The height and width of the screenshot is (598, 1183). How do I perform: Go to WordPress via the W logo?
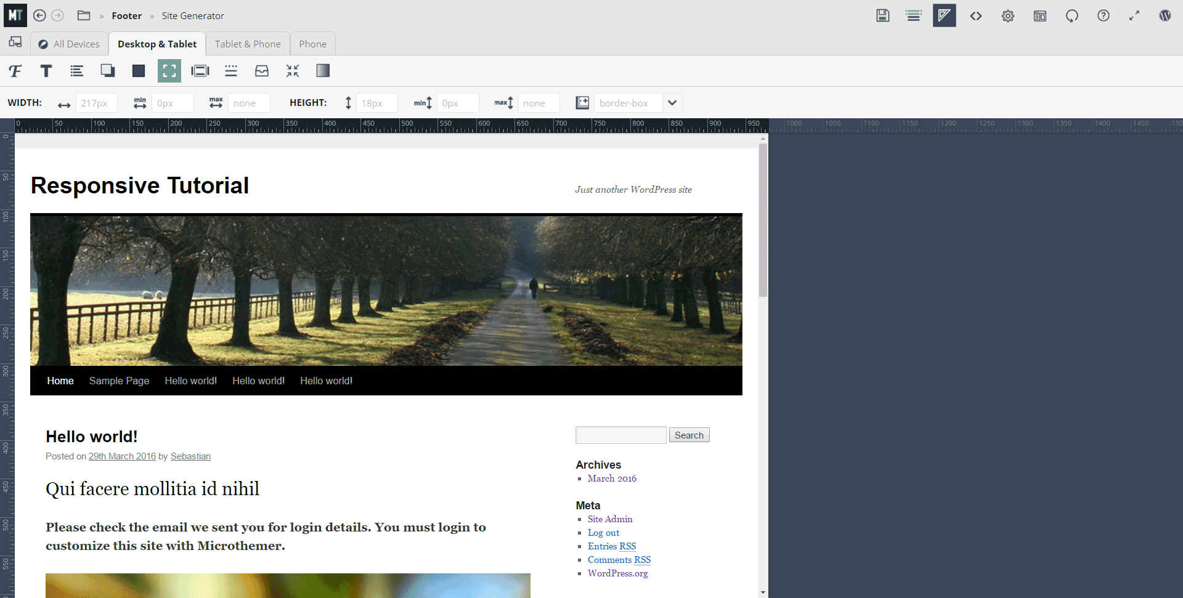click(1165, 15)
